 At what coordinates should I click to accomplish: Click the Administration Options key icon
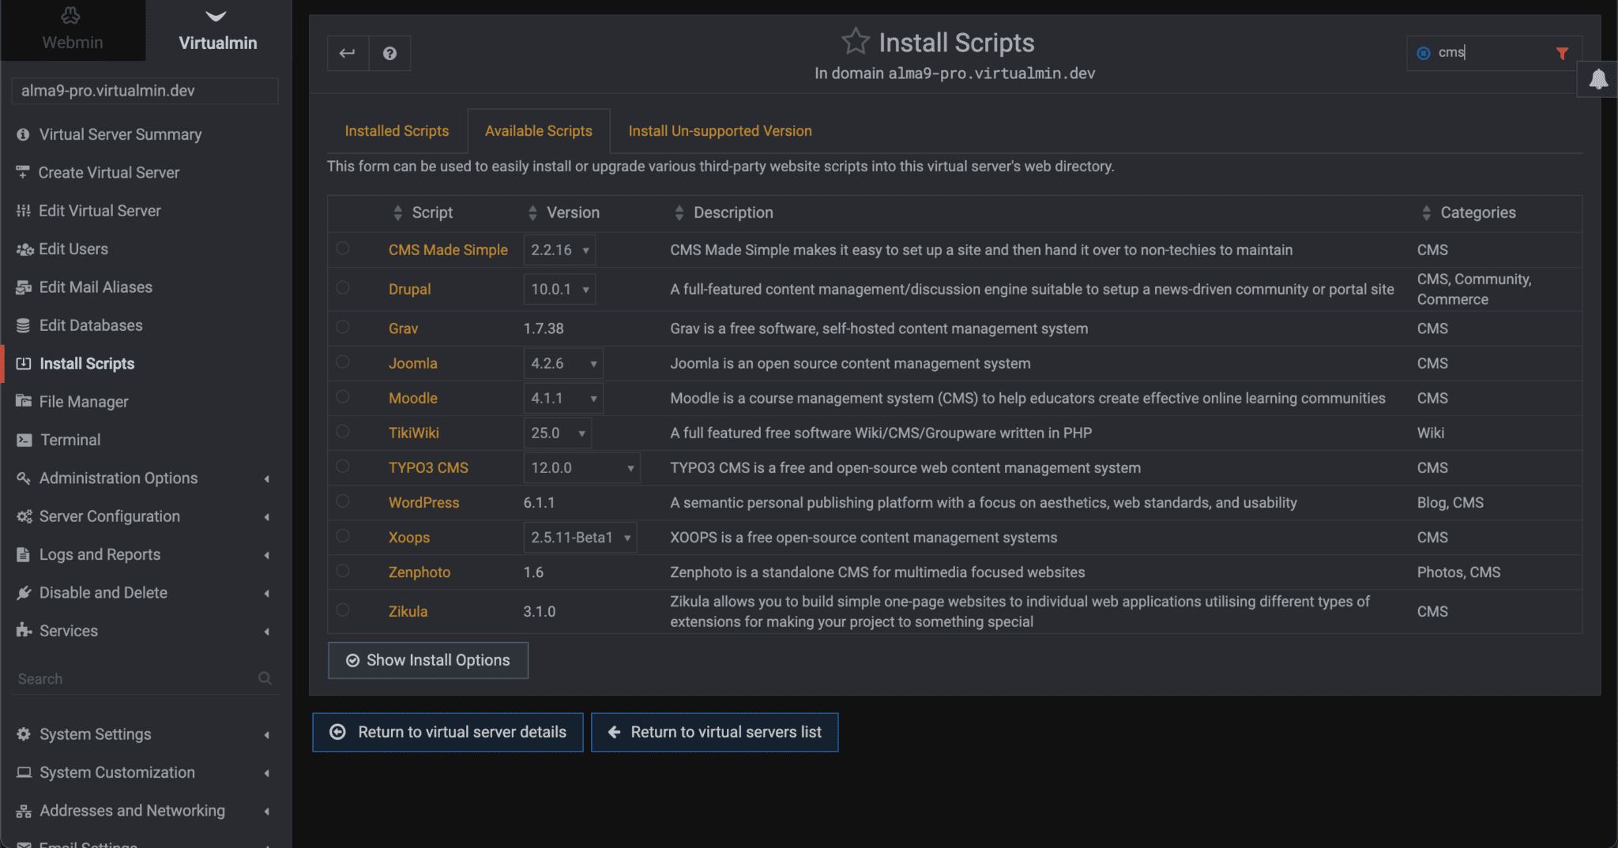coord(24,478)
